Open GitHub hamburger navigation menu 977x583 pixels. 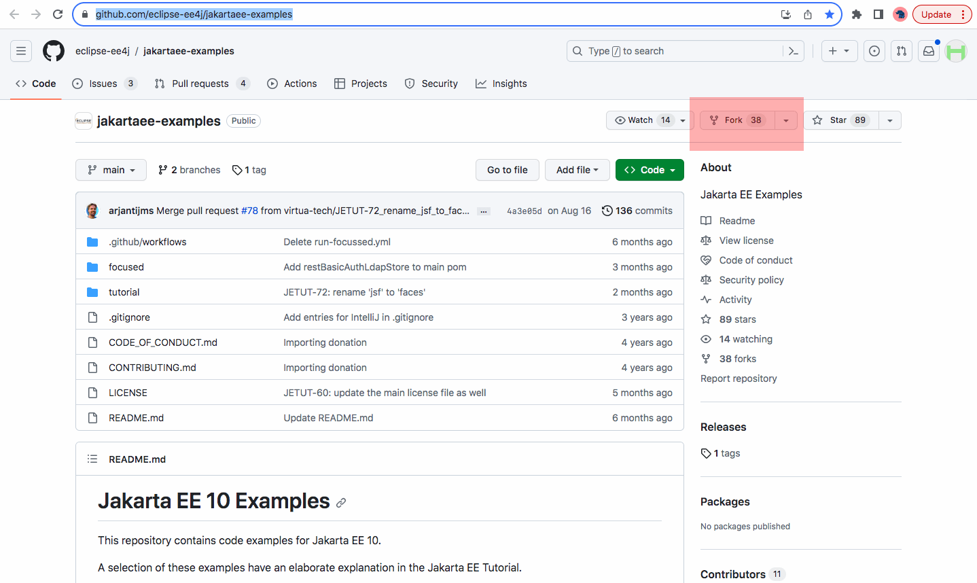(21, 51)
